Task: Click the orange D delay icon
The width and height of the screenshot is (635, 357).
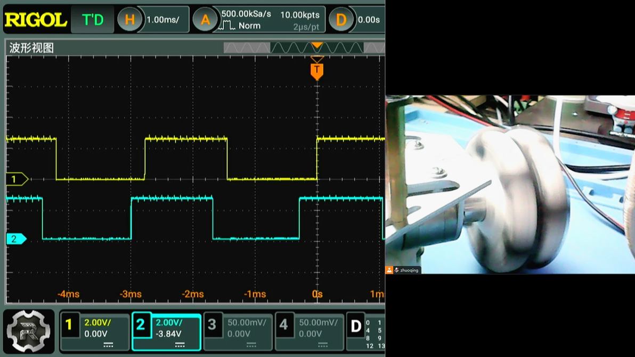Action: (341, 20)
